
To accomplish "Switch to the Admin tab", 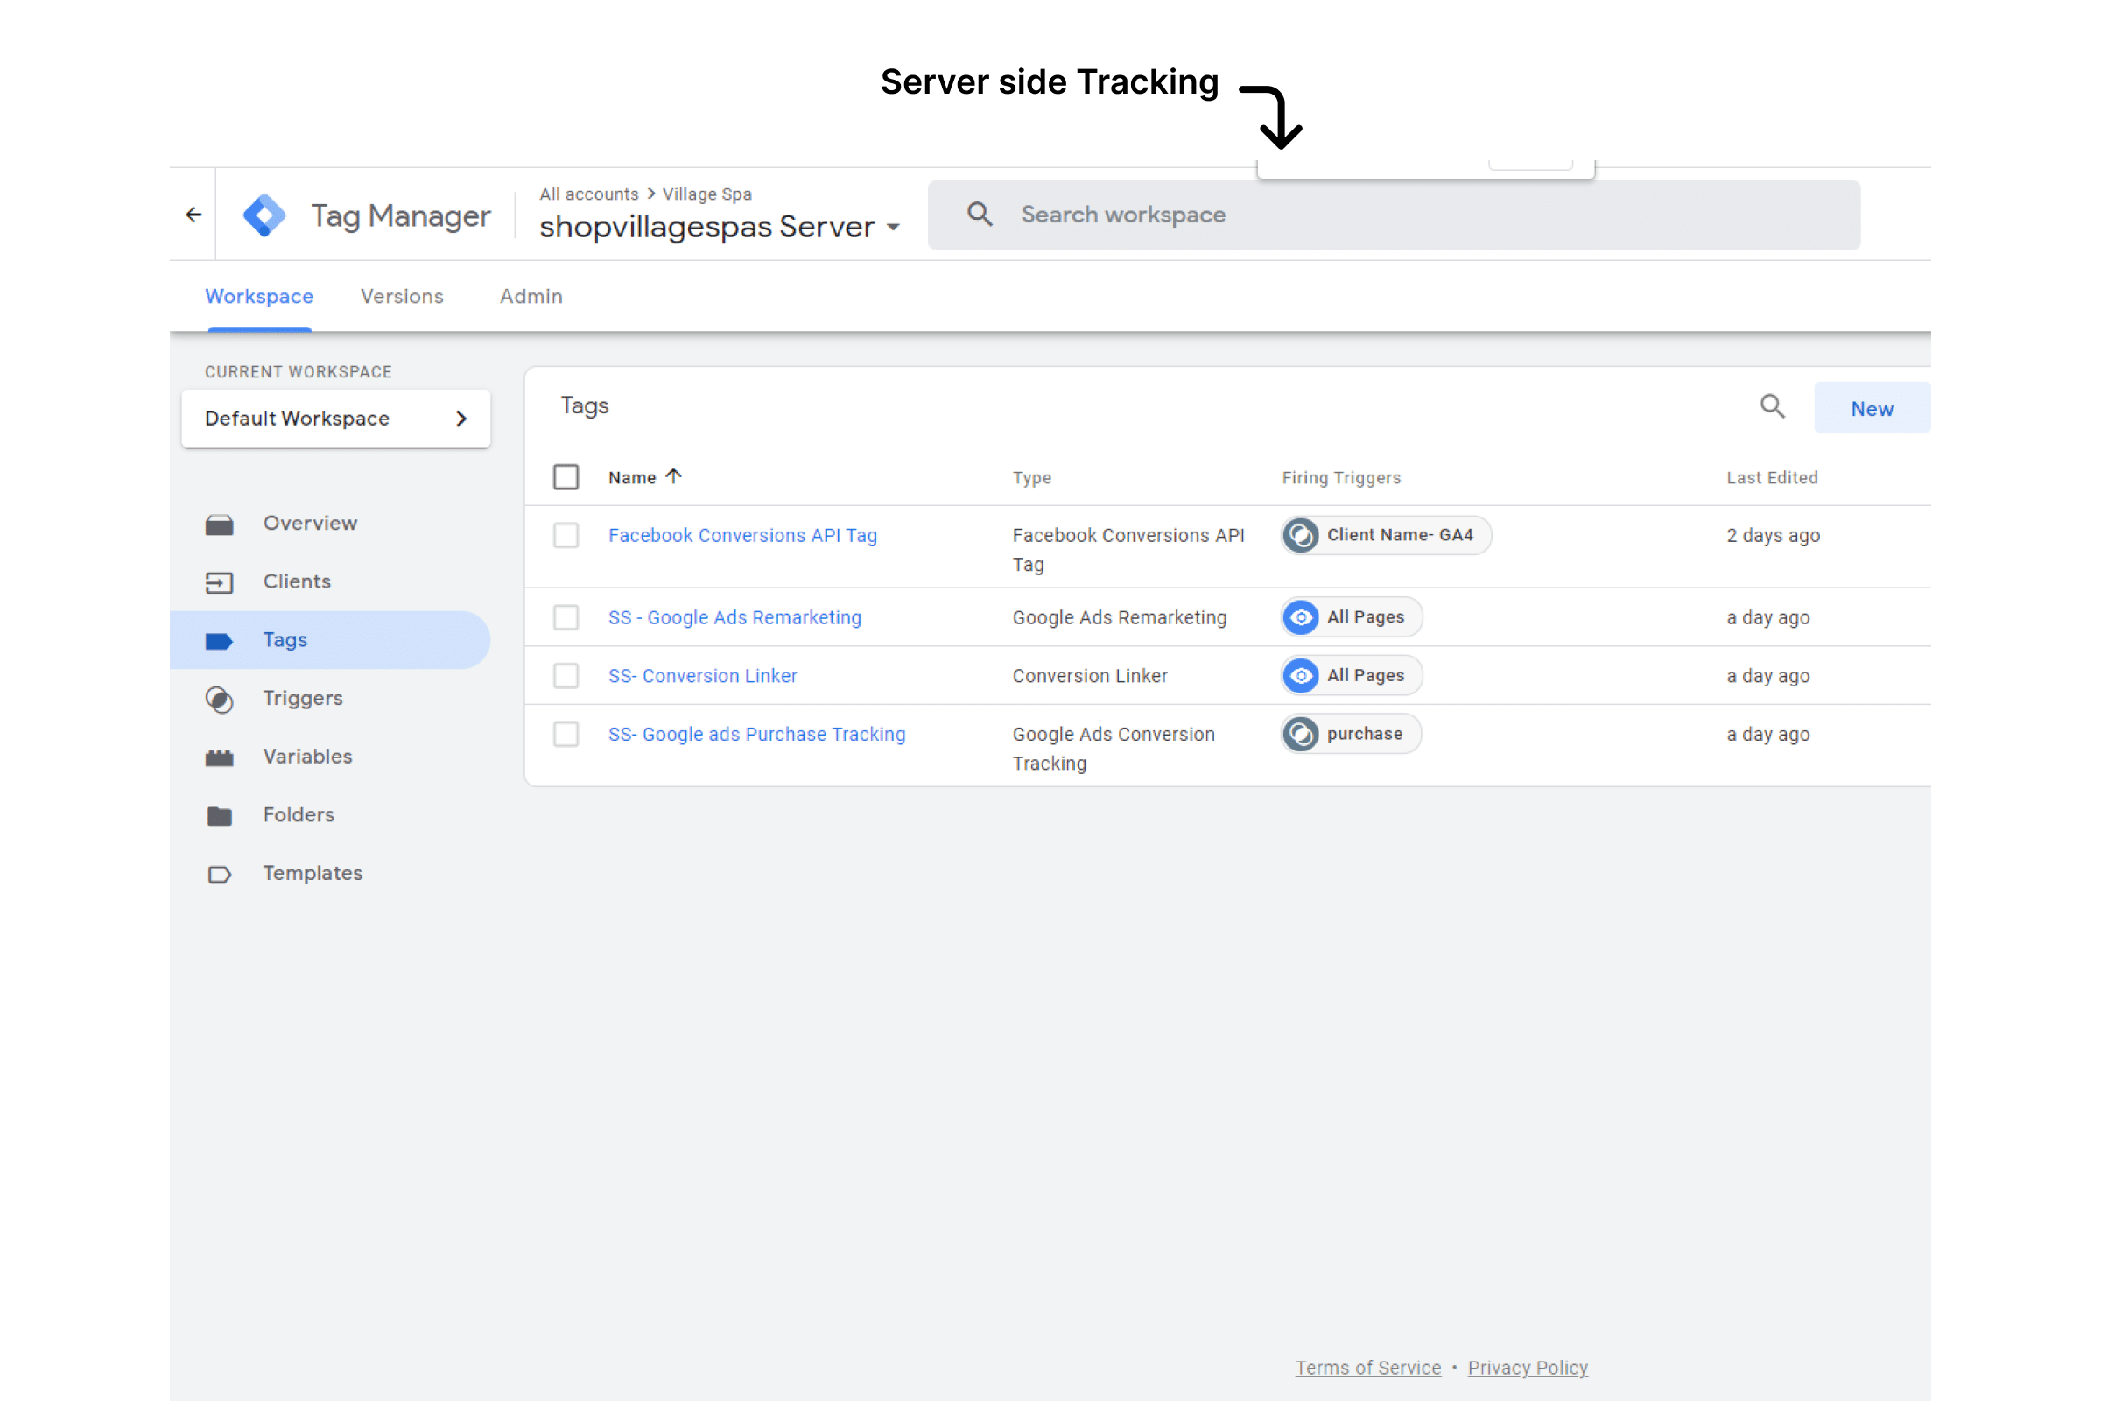I will [531, 297].
